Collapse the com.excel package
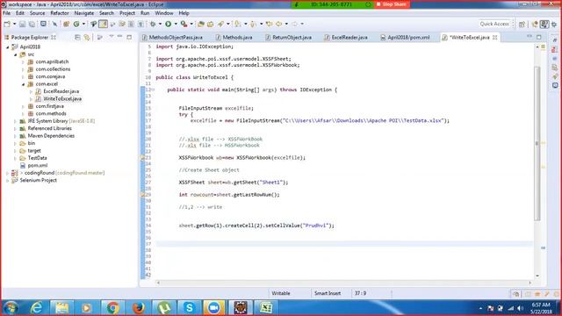The height and width of the screenshot is (316, 562). coord(24,84)
